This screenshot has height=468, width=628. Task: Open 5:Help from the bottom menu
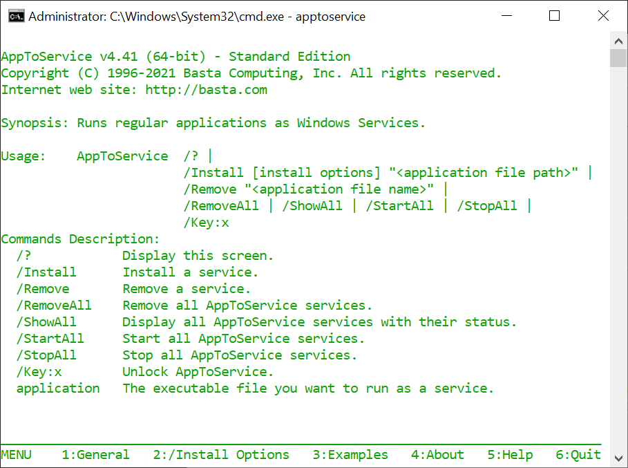pyautogui.click(x=510, y=455)
